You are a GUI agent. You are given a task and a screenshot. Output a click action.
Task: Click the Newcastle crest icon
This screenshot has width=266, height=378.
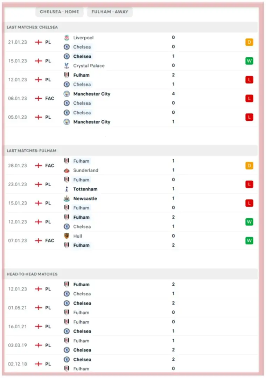[x=66, y=198]
